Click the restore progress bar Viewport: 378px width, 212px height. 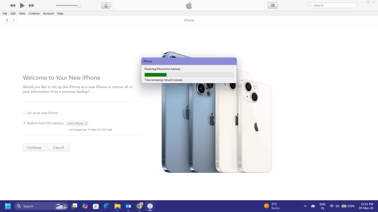pos(189,75)
